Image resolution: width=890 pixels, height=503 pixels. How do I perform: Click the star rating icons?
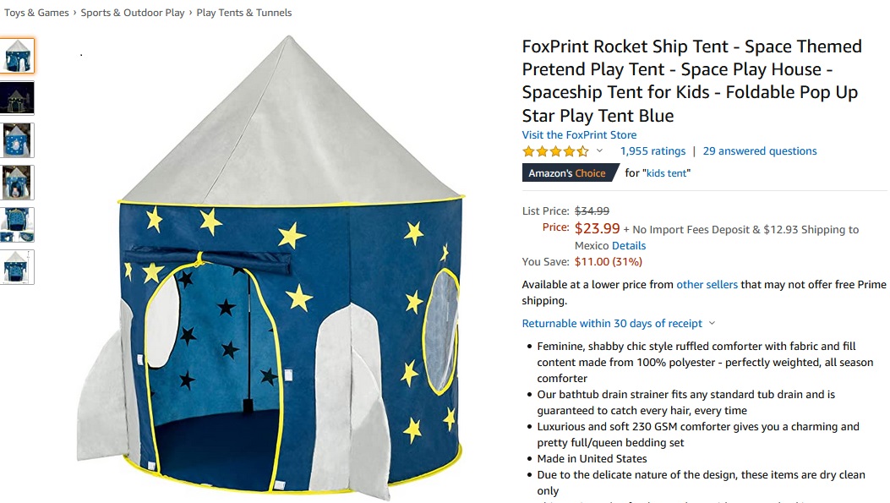click(555, 151)
